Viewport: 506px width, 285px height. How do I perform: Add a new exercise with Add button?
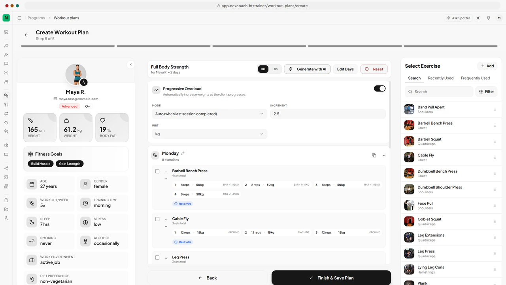click(487, 66)
